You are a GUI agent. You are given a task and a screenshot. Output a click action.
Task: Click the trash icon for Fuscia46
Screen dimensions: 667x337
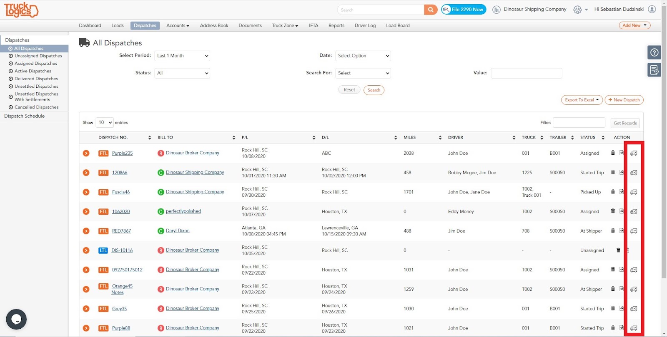tap(613, 192)
